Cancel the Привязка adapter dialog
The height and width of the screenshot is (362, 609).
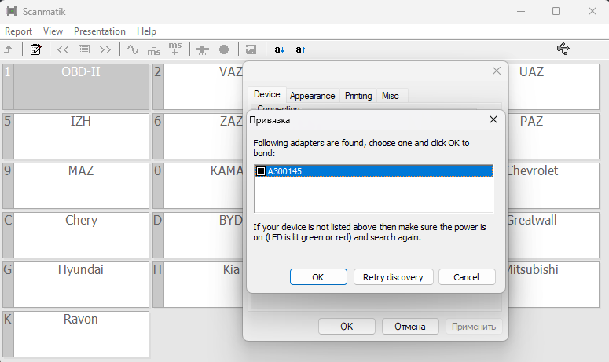click(466, 277)
